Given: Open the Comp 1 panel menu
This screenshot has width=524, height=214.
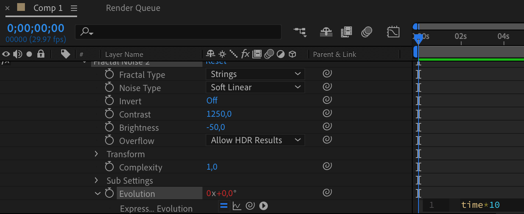Looking at the screenshot, I should click(x=74, y=8).
